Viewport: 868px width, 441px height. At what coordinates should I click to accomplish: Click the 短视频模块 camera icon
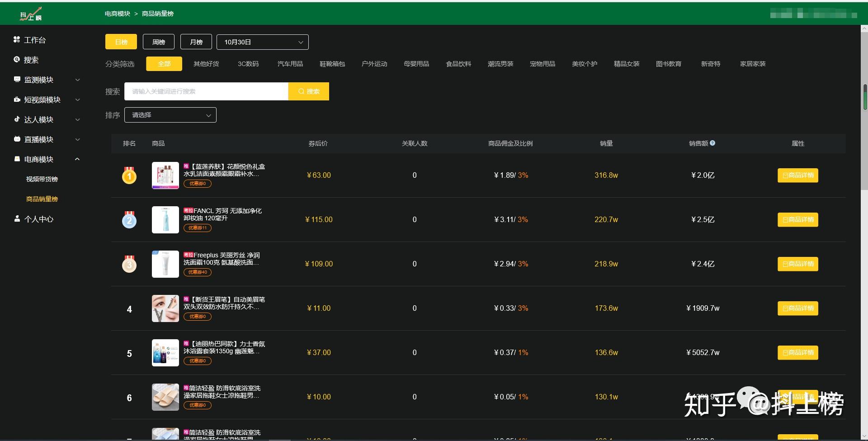pos(17,100)
